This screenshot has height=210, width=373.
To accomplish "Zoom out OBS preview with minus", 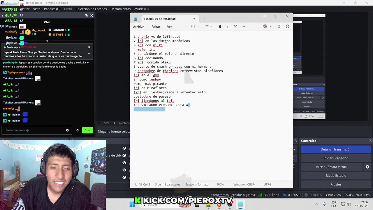I will (99, 123).
